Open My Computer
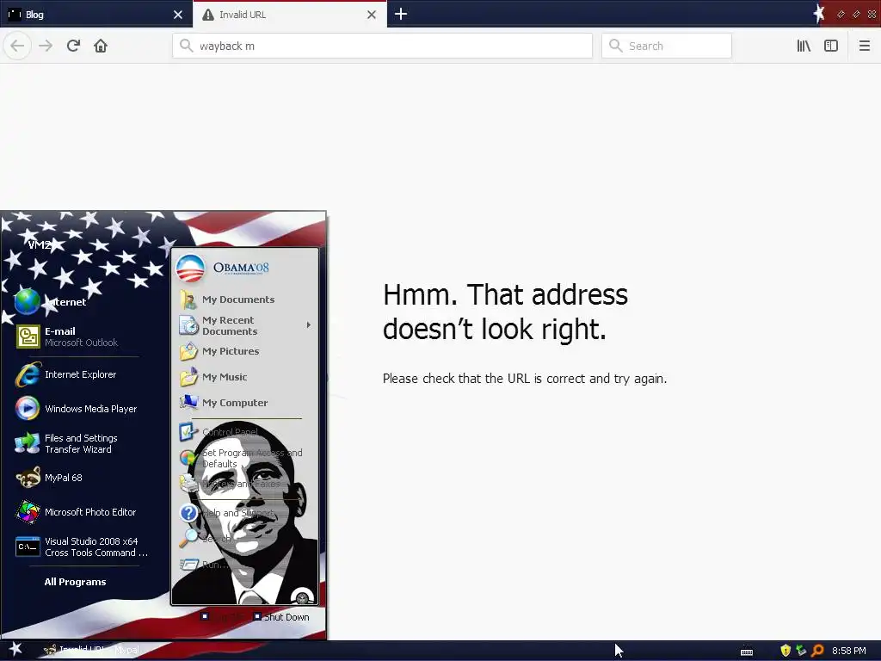This screenshot has height=661, width=881. pyautogui.click(x=225, y=403)
